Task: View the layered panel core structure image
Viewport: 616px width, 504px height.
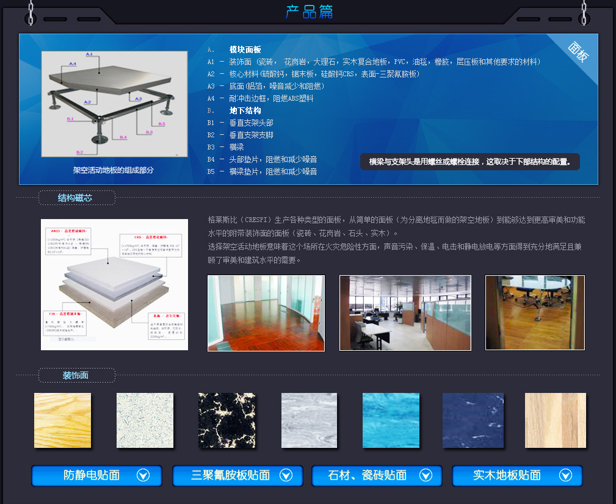Action: coord(114,284)
